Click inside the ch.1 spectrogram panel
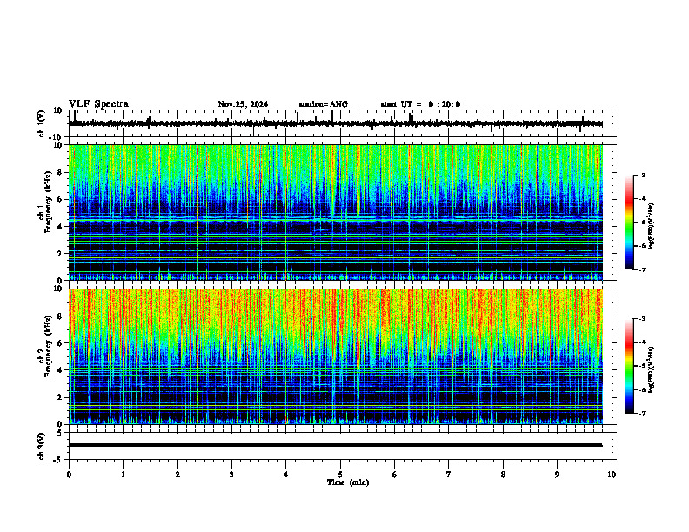 pos(336,212)
